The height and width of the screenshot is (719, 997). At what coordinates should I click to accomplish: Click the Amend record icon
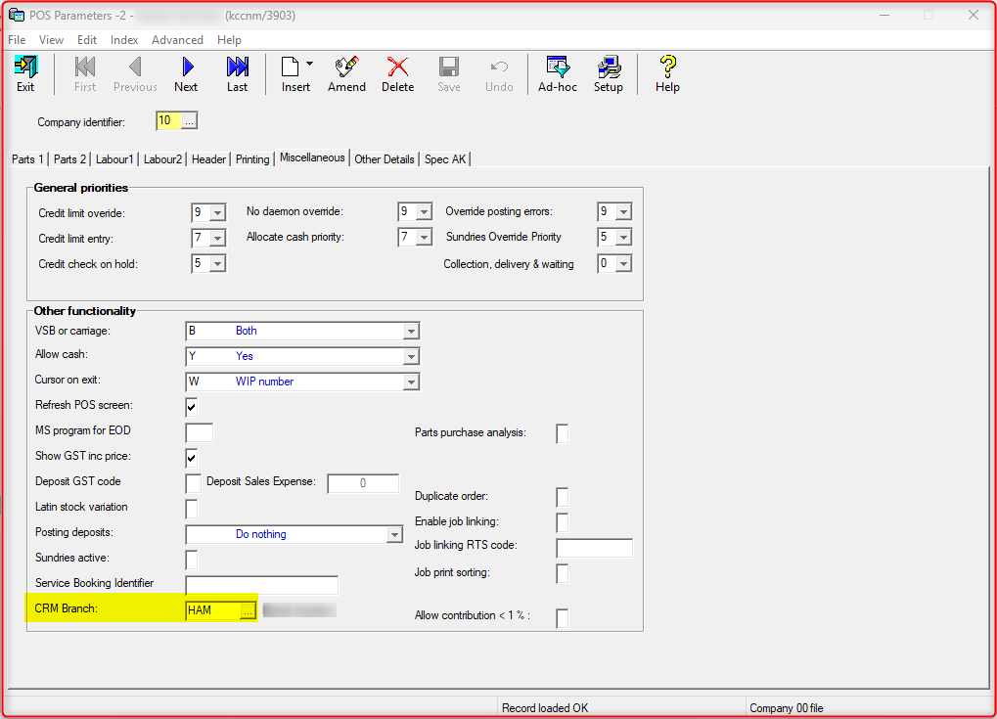pyautogui.click(x=346, y=74)
